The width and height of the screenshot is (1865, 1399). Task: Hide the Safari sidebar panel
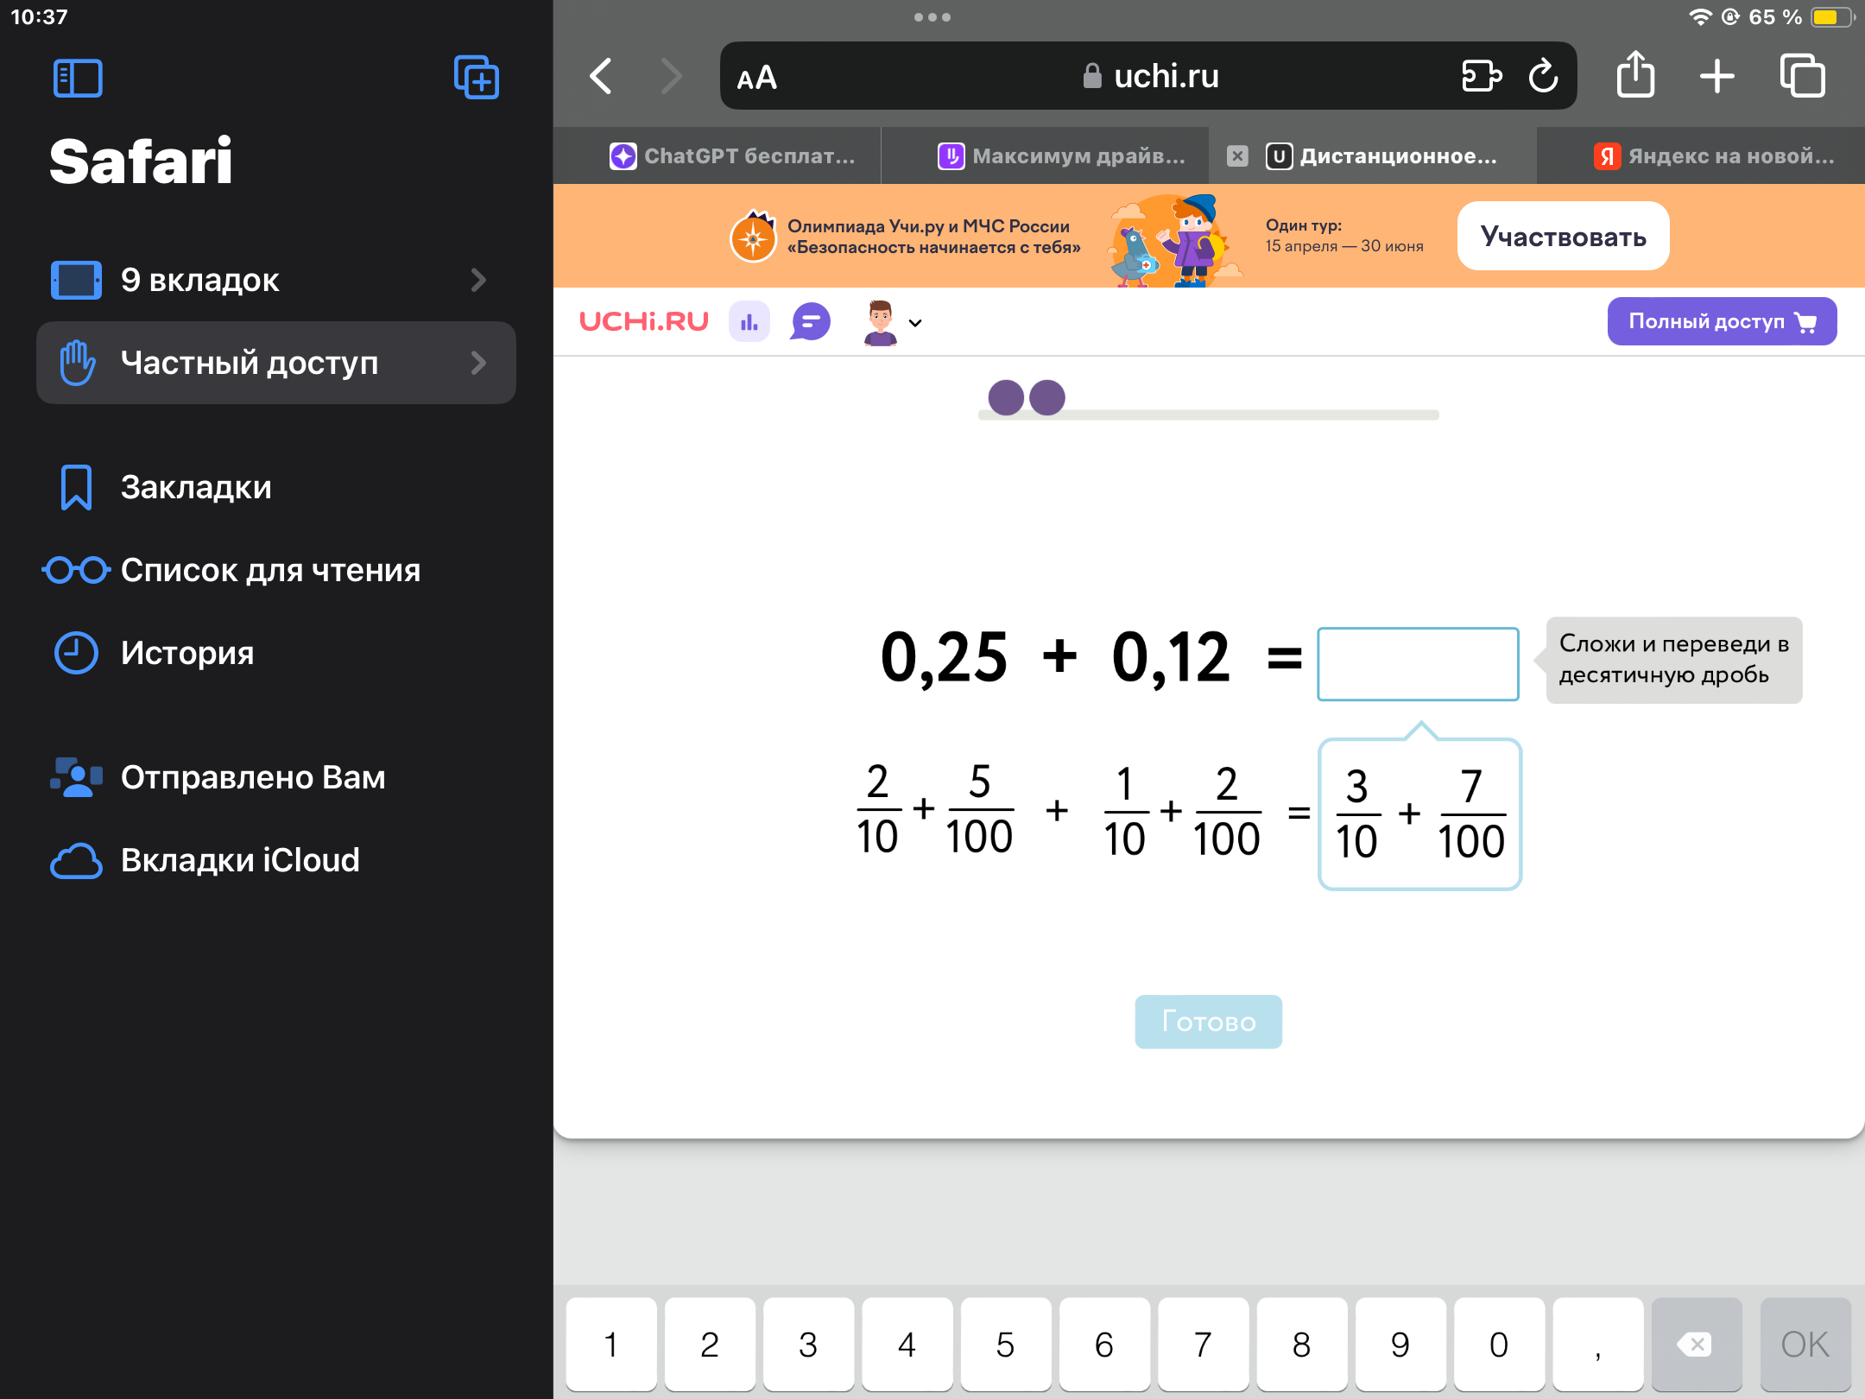[x=78, y=79]
